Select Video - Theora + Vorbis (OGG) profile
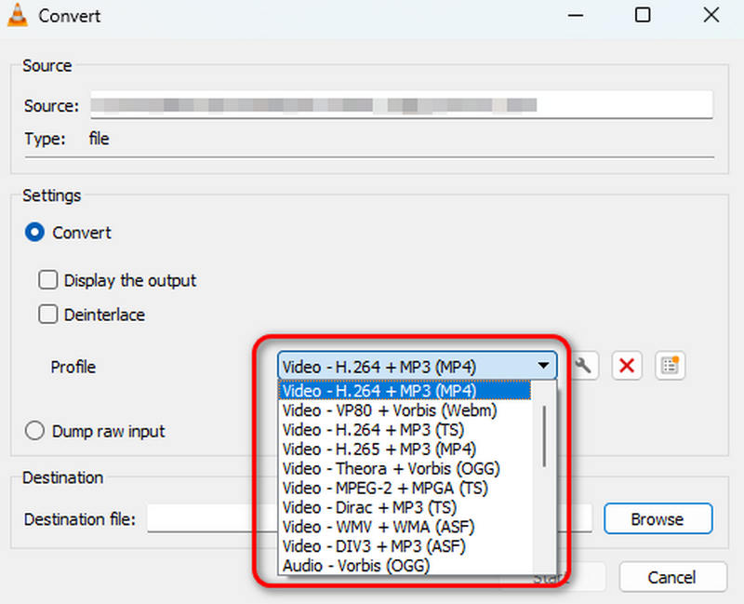Image resolution: width=744 pixels, height=604 pixels. (x=391, y=468)
